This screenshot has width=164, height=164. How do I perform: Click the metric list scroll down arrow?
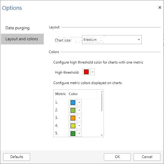[x=102, y=135]
